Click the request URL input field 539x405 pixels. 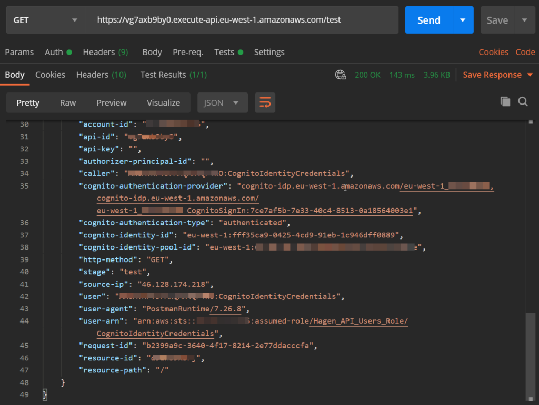click(x=242, y=20)
